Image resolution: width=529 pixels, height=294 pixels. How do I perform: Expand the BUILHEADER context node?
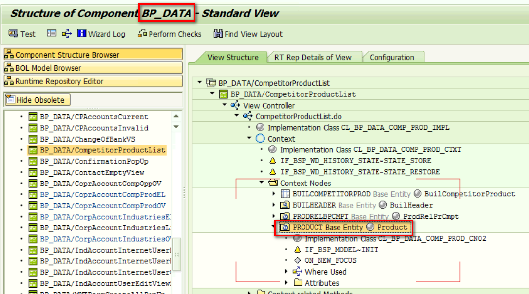pyautogui.click(x=274, y=205)
